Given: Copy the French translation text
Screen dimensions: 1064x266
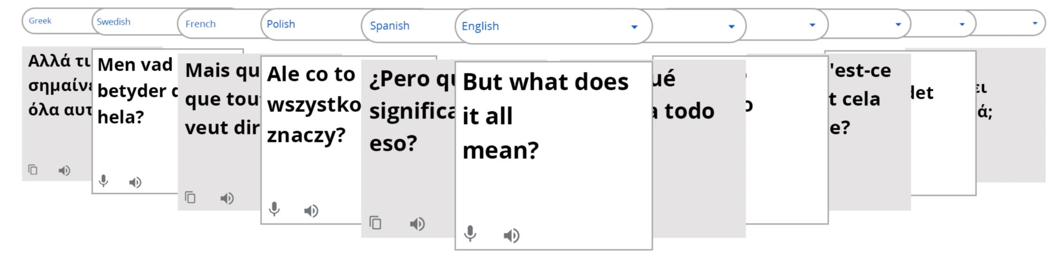Looking at the screenshot, I should tap(190, 198).
